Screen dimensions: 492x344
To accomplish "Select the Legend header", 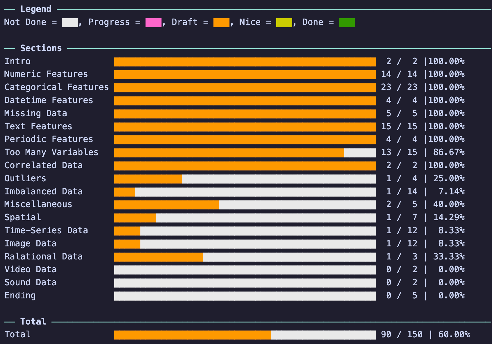I will (36, 9).
